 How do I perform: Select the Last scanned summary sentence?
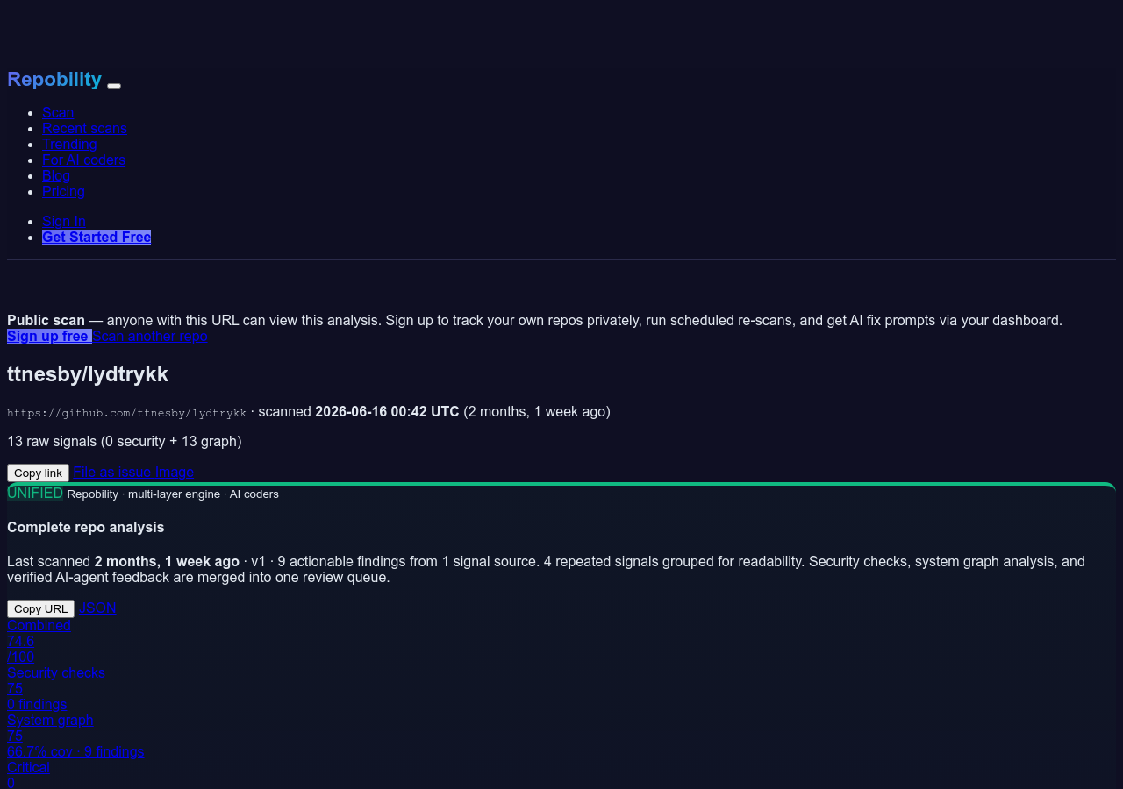pyautogui.click(x=546, y=569)
